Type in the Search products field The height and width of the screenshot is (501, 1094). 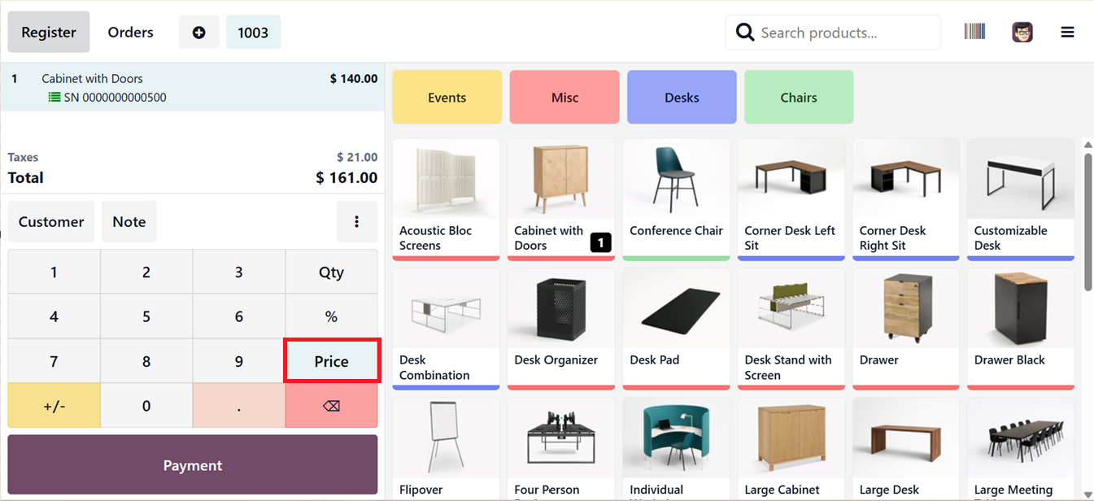[846, 33]
